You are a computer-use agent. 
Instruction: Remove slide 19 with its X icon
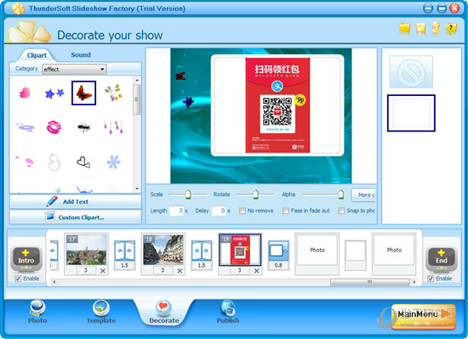tap(256, 271)
